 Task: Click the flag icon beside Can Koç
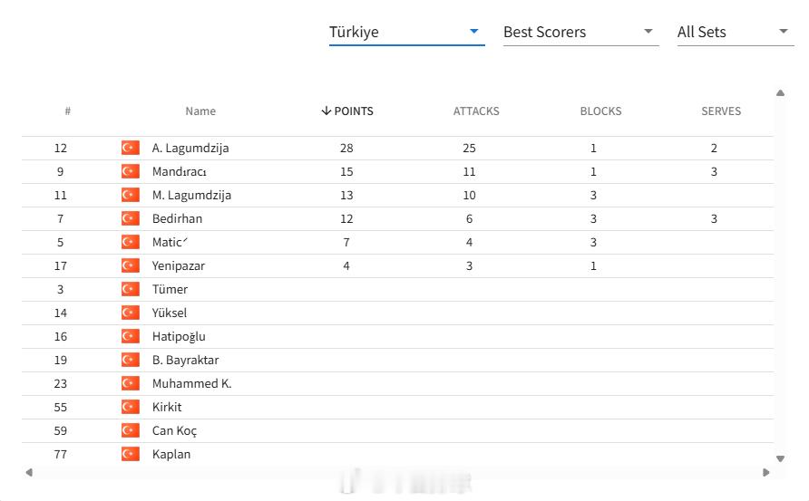pos(131,430)
